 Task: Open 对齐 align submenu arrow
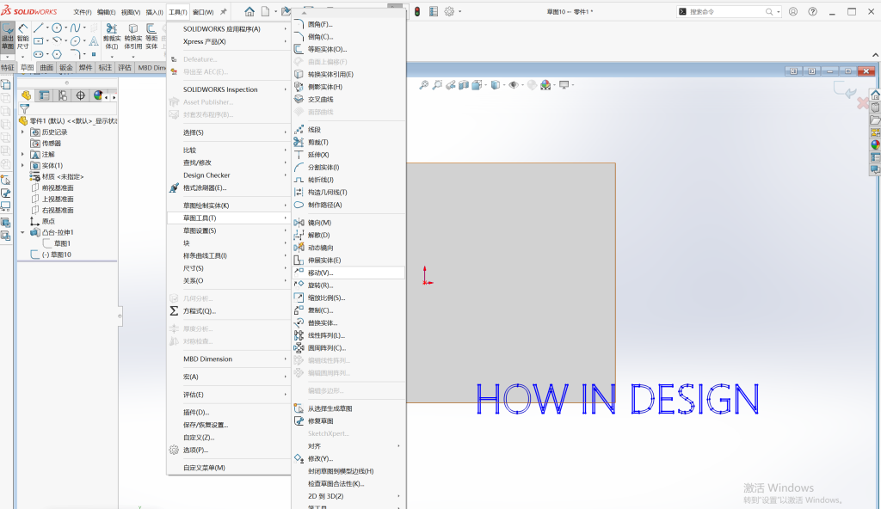tap(399, 446)
